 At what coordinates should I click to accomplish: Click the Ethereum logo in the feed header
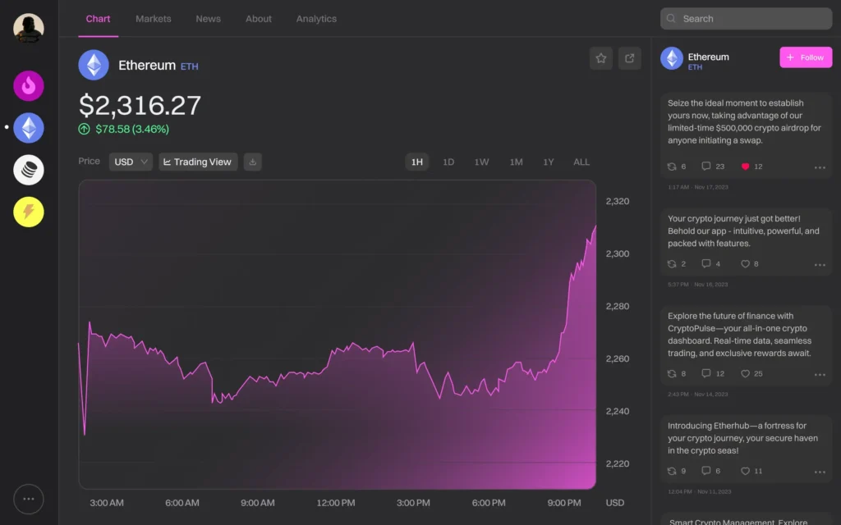(672, 58)
